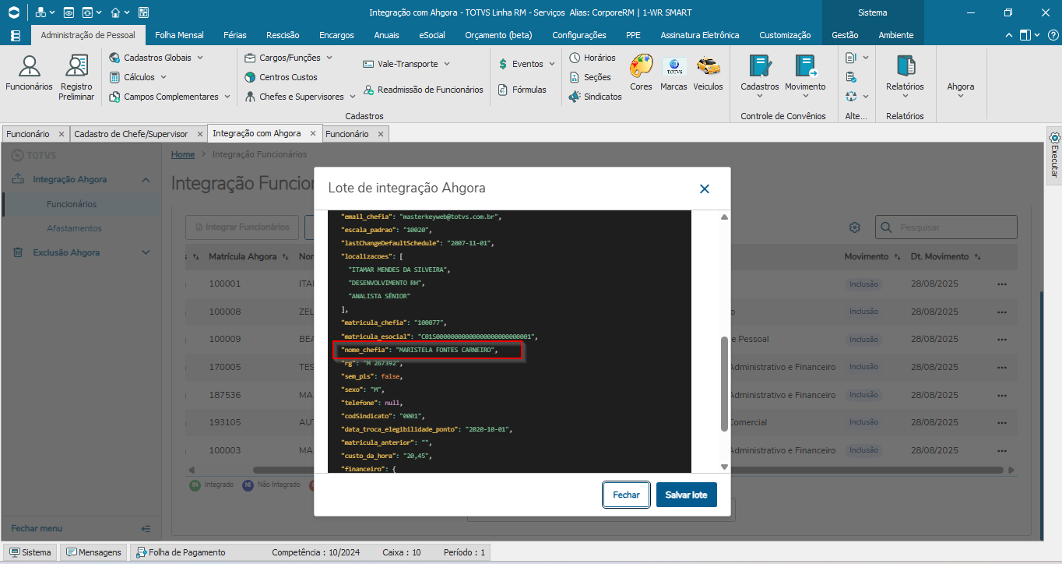
Task: Open the Cores palette icon
Action: (642, 72)
